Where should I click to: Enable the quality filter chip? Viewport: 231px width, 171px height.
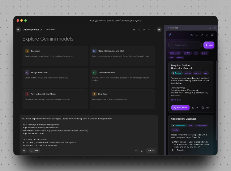[x=204, y=53]
